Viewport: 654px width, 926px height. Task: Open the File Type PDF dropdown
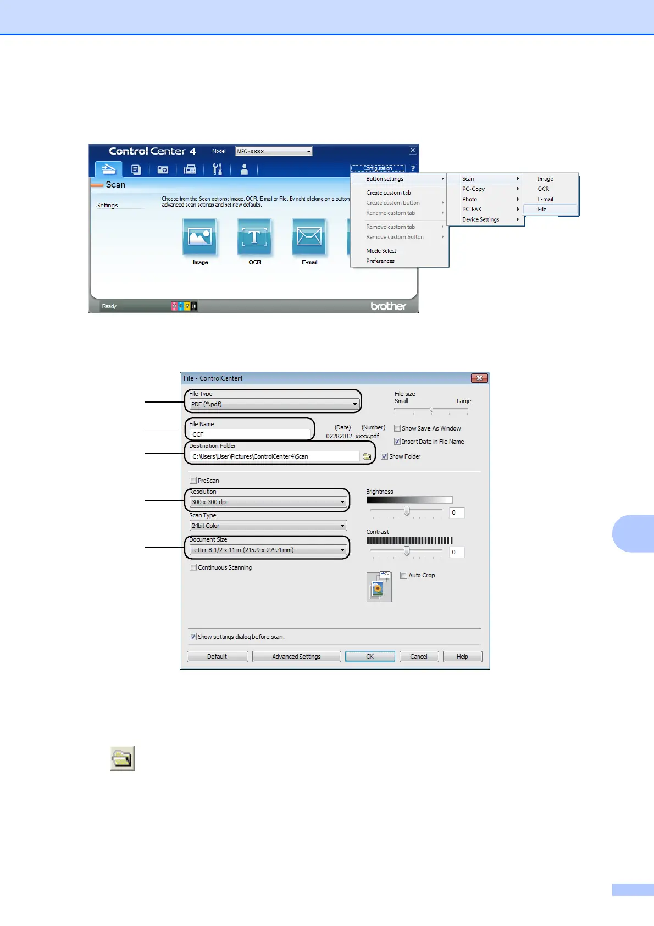(274, 404)
